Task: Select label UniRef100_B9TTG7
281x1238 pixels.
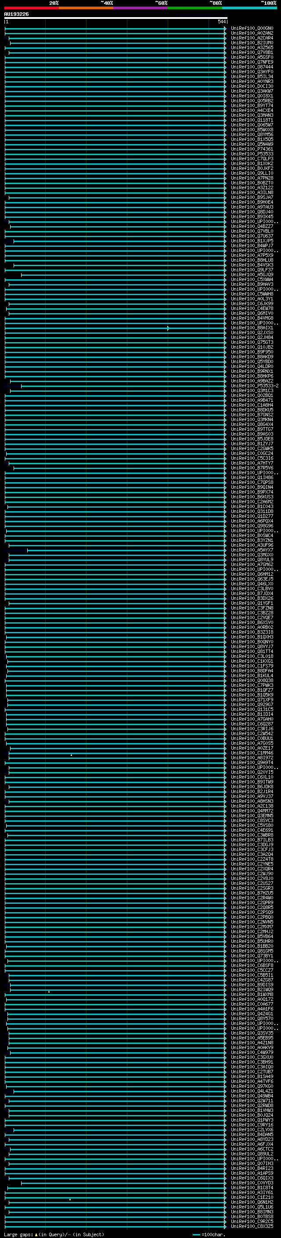Action: point(252,429)
